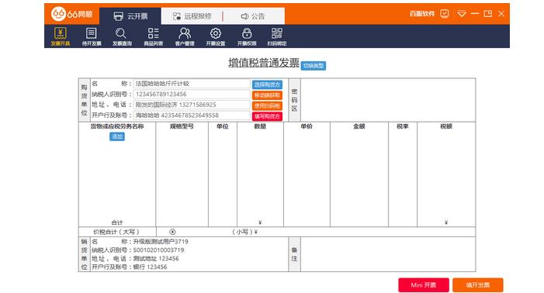Click the 66网顺 logo

coord(72,14)
